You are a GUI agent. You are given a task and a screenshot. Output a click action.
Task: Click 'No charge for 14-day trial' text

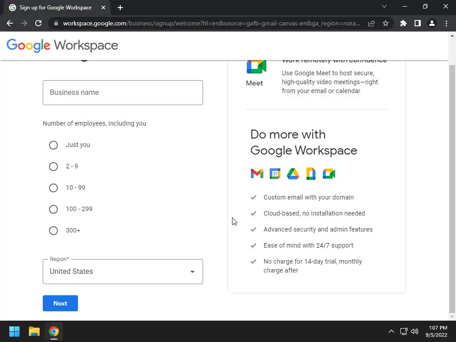tap(300, 261)
